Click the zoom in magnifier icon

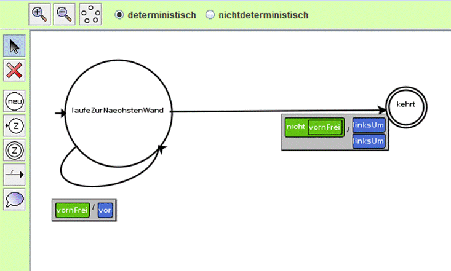tap(40, 14)
